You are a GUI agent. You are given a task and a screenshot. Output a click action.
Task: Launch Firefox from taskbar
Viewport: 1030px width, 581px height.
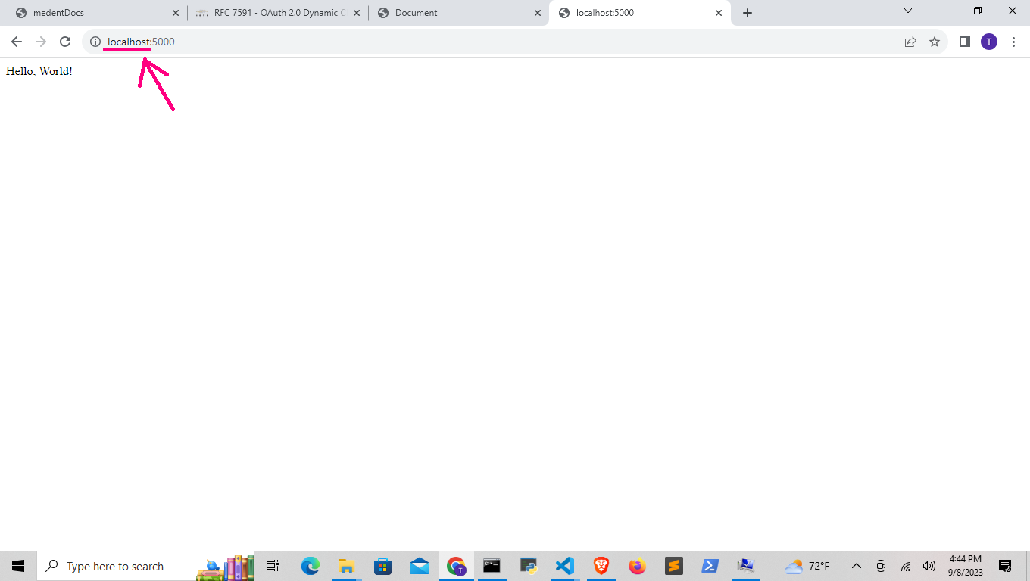pos(638,566)
